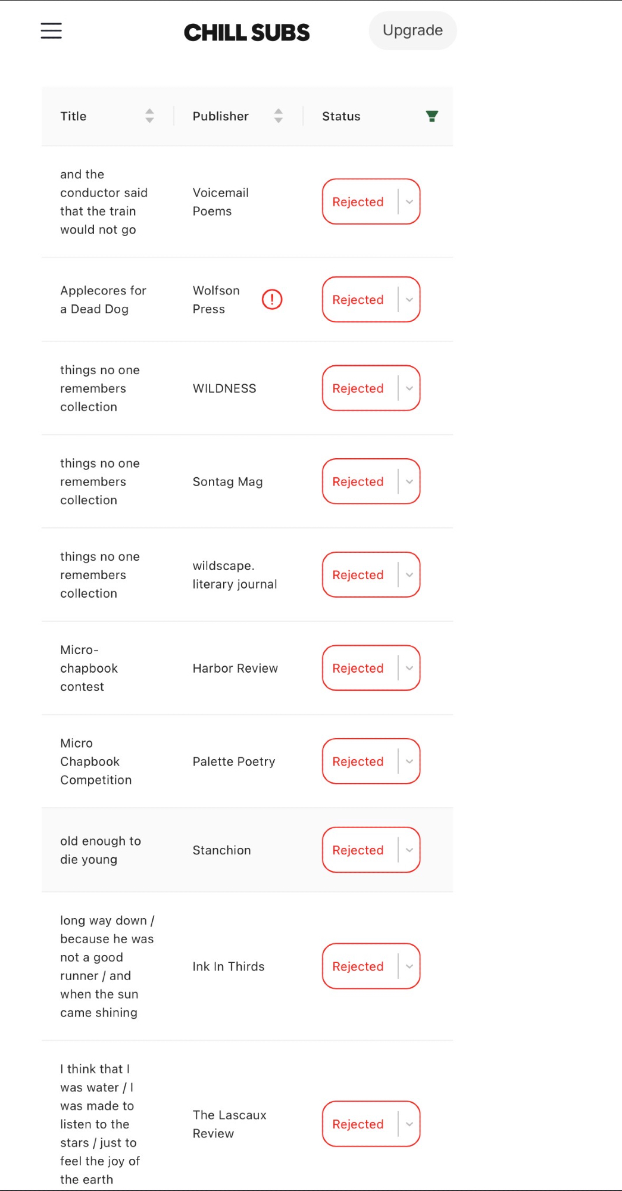Sort table by the Publisher header
Image resolution: width=622 pixels, height=1191 pixels.
(221, 116)
